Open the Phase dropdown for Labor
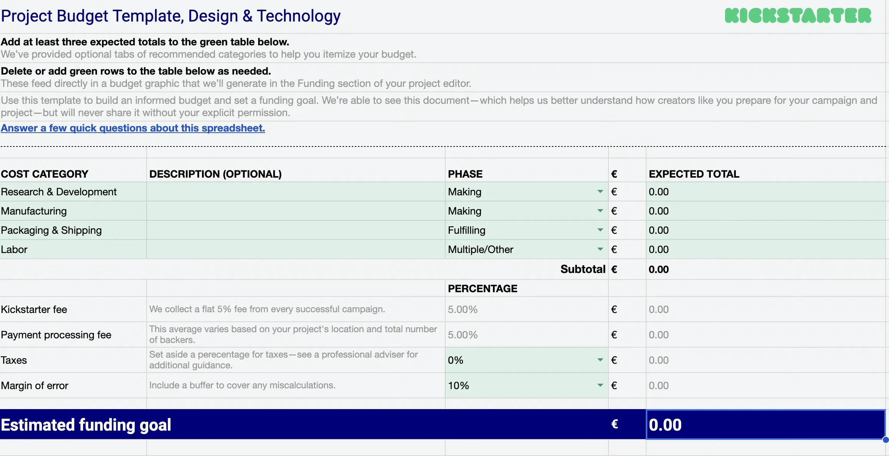 click(x=600, y=249)
